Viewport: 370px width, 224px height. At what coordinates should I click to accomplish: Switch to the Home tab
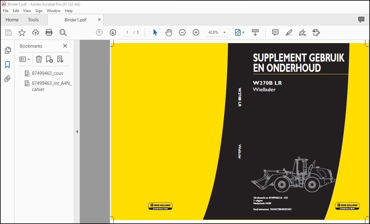click(12, 20)
